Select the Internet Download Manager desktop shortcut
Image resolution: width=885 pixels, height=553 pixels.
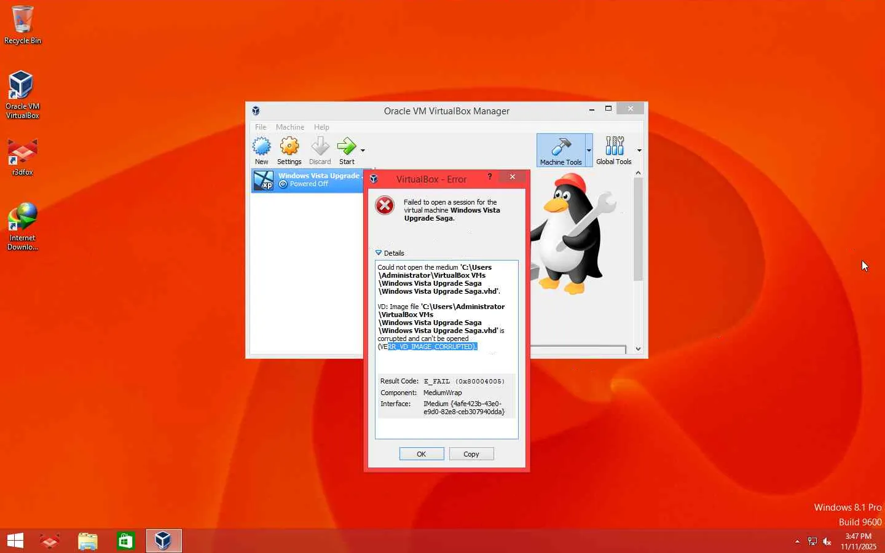click(23, 226)
